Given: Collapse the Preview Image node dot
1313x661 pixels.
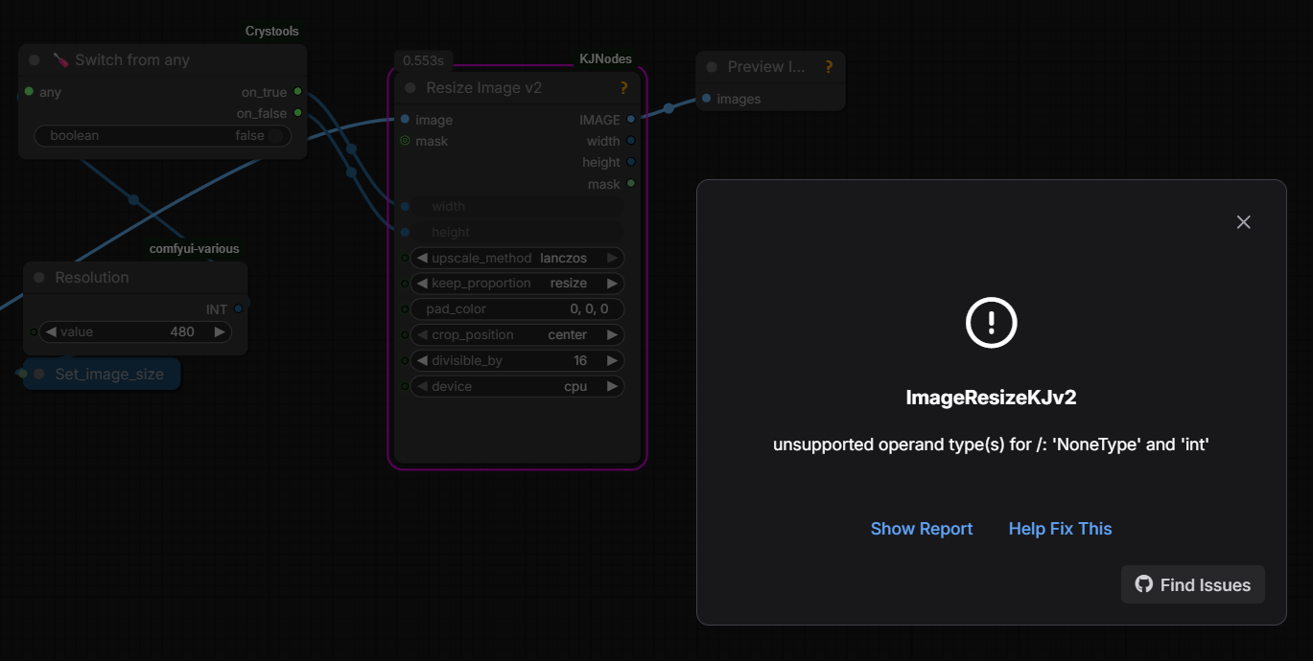Looking at the screenshot, I should [712, 67].
